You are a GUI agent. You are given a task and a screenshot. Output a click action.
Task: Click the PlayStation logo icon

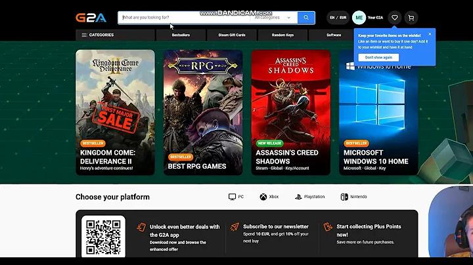[x=298, y=197]
